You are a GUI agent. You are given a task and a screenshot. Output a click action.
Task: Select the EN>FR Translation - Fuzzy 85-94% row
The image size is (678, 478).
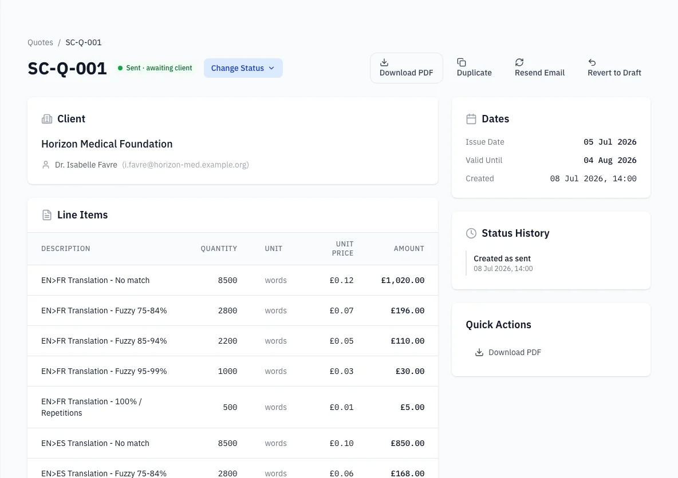pos(232,341)
